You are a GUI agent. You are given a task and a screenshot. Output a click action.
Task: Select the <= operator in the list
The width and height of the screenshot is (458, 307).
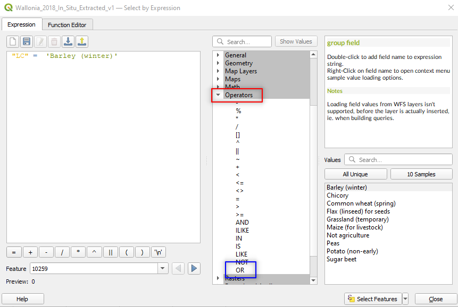click(x=239, y=183)
